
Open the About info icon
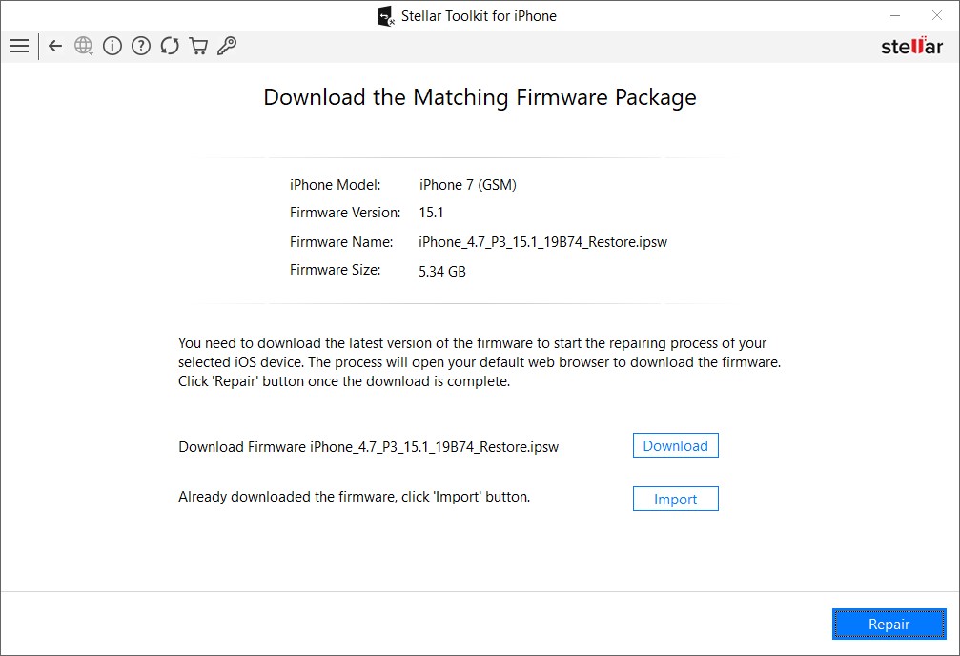[112, 46]
